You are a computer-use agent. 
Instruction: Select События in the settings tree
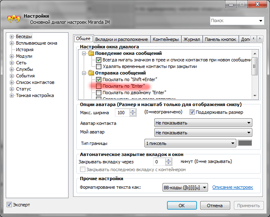click(25, 76)
